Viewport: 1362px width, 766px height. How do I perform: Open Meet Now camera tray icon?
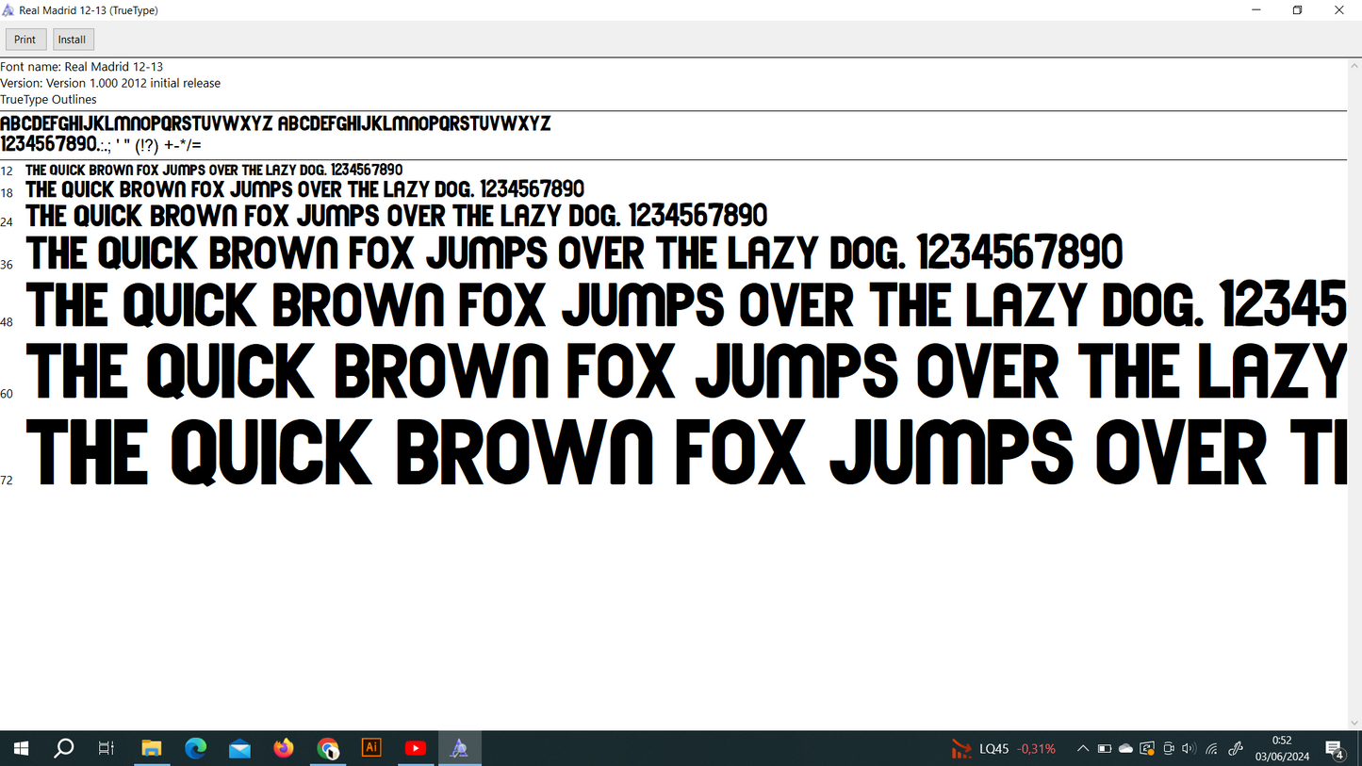1169,749
